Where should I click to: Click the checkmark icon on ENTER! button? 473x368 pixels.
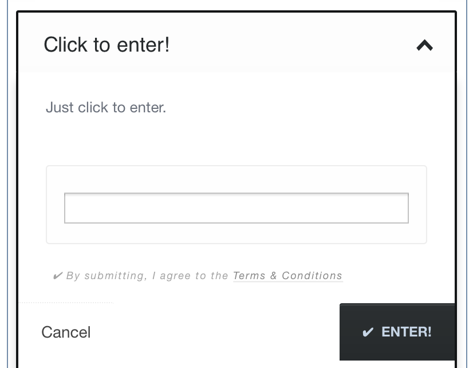click(x=368, y=332)
